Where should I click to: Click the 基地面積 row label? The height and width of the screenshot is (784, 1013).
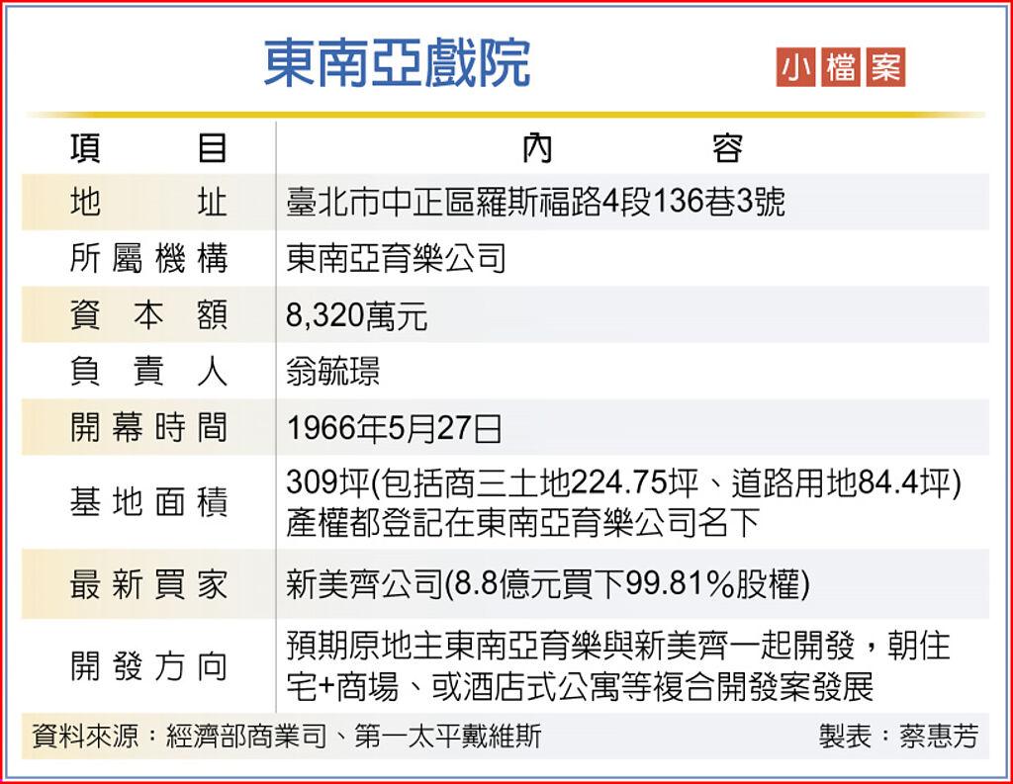tap(148, 502)
